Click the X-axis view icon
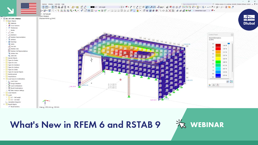 (x=183, y=7)
